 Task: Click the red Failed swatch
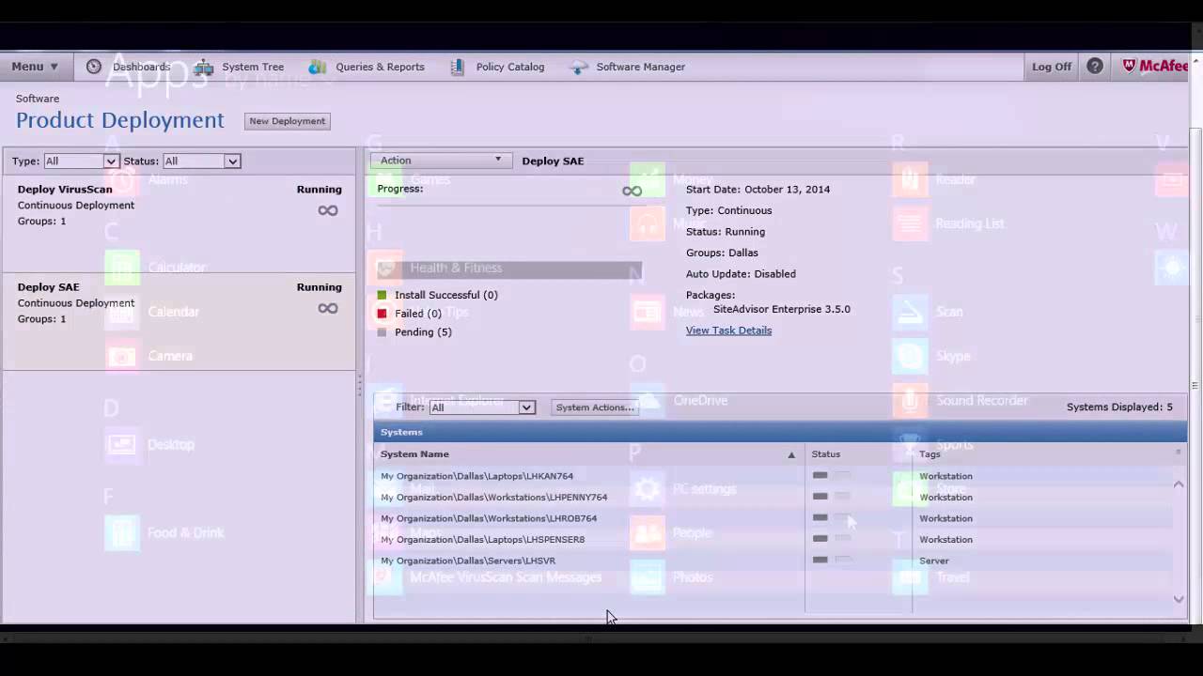coord(382,314)
